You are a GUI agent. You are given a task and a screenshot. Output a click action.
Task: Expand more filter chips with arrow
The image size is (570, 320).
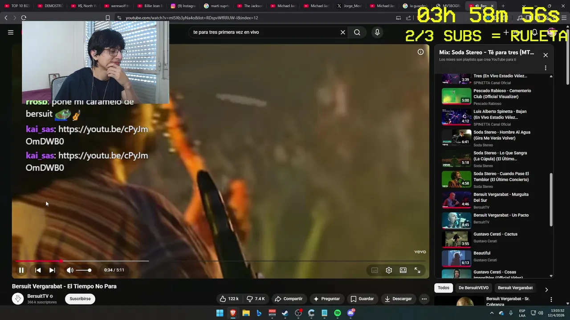tap(546, 289)
